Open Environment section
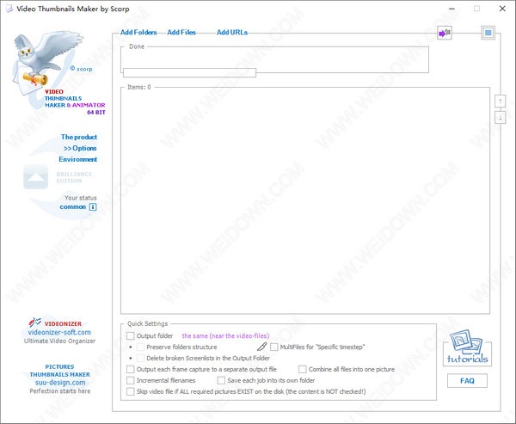 (x=78, y=159)
